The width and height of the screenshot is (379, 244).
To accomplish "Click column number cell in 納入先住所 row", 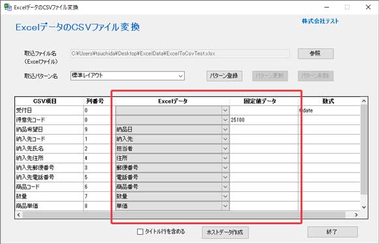I will click(x=99, y=158).
